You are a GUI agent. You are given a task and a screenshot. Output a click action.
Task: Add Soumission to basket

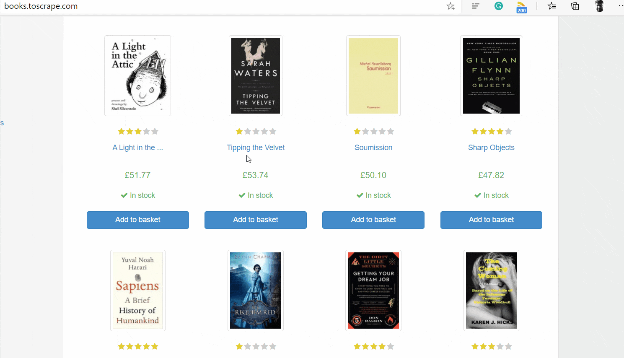click(x=373, y=220)
